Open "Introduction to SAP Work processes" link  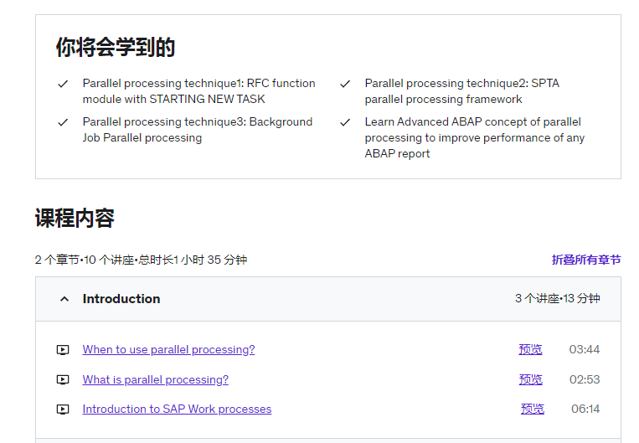[x=177, y=410]
